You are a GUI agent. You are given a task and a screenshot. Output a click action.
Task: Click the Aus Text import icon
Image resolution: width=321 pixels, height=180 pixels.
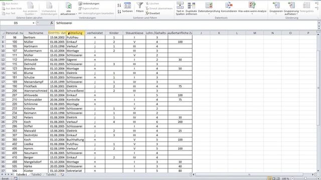(x=4, y=13)
